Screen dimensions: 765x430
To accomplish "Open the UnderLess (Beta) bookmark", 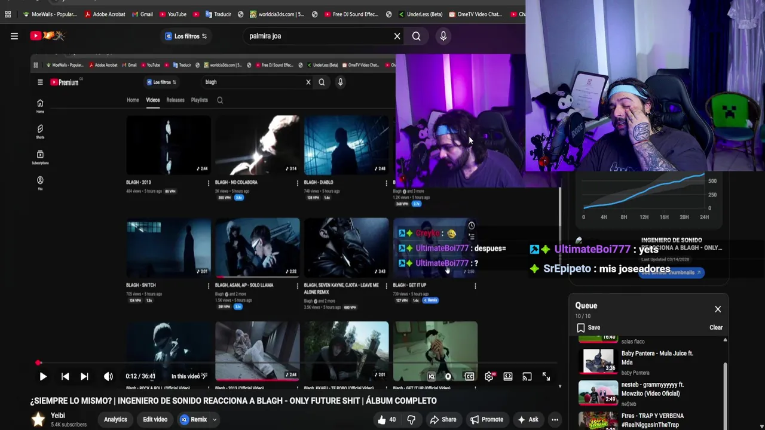I will click(420, 14).
